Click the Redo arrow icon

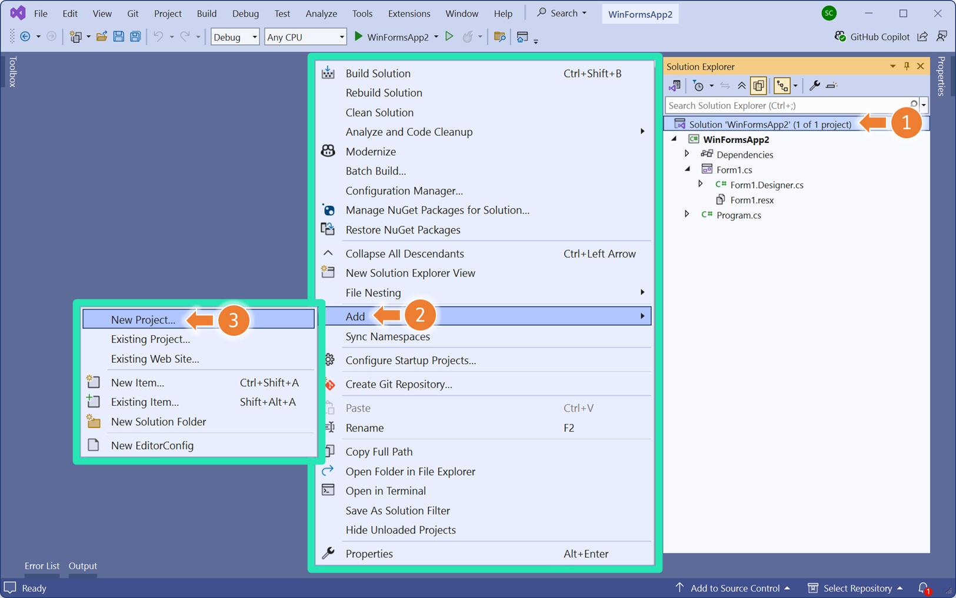(x=185, y=36)
